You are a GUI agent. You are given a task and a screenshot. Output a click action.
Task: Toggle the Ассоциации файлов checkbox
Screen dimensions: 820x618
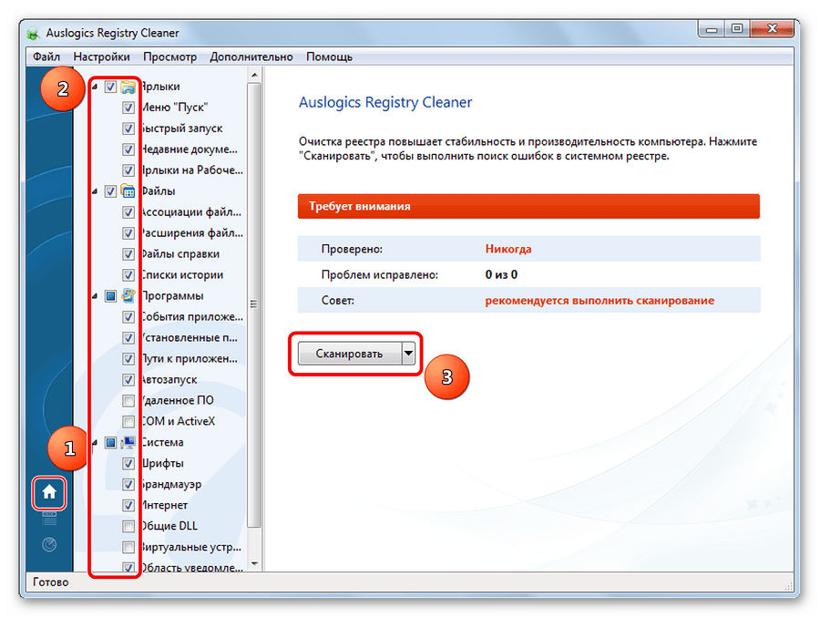(128, 212)
